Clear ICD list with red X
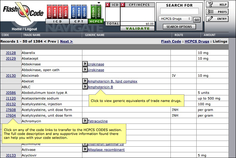Screen dimensions: 236x158 tap(107, 5)
